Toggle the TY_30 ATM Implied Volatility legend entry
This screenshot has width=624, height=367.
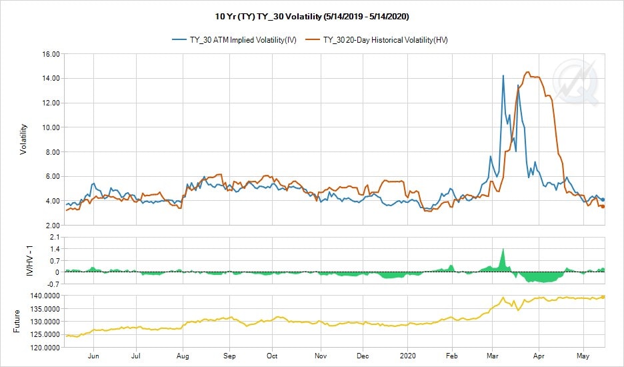[243, 40]
